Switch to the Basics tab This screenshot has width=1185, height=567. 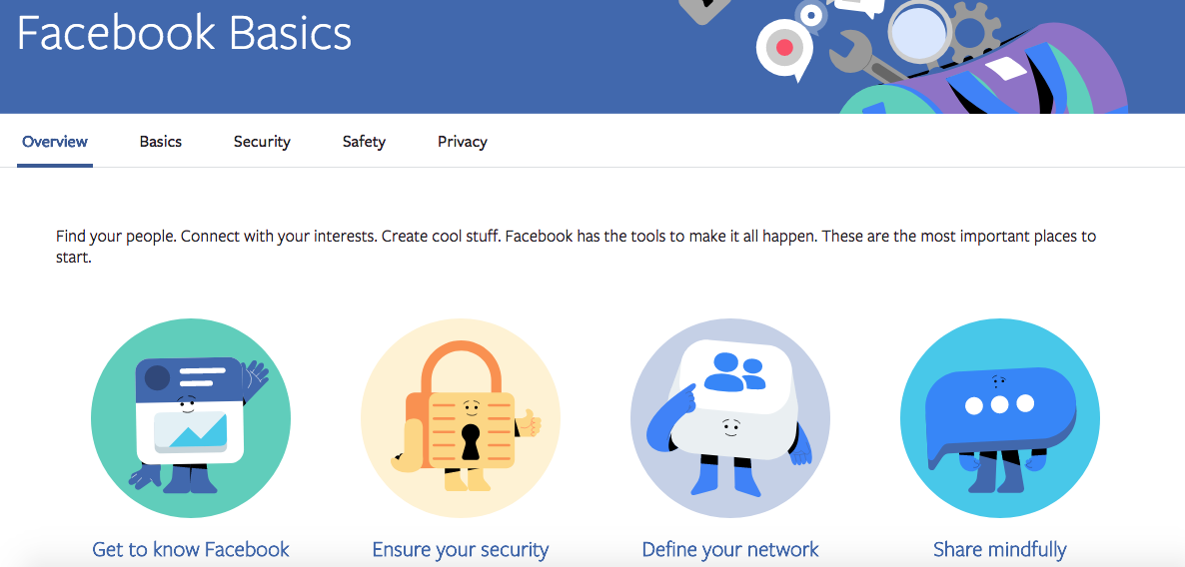(x=160, y=141)
